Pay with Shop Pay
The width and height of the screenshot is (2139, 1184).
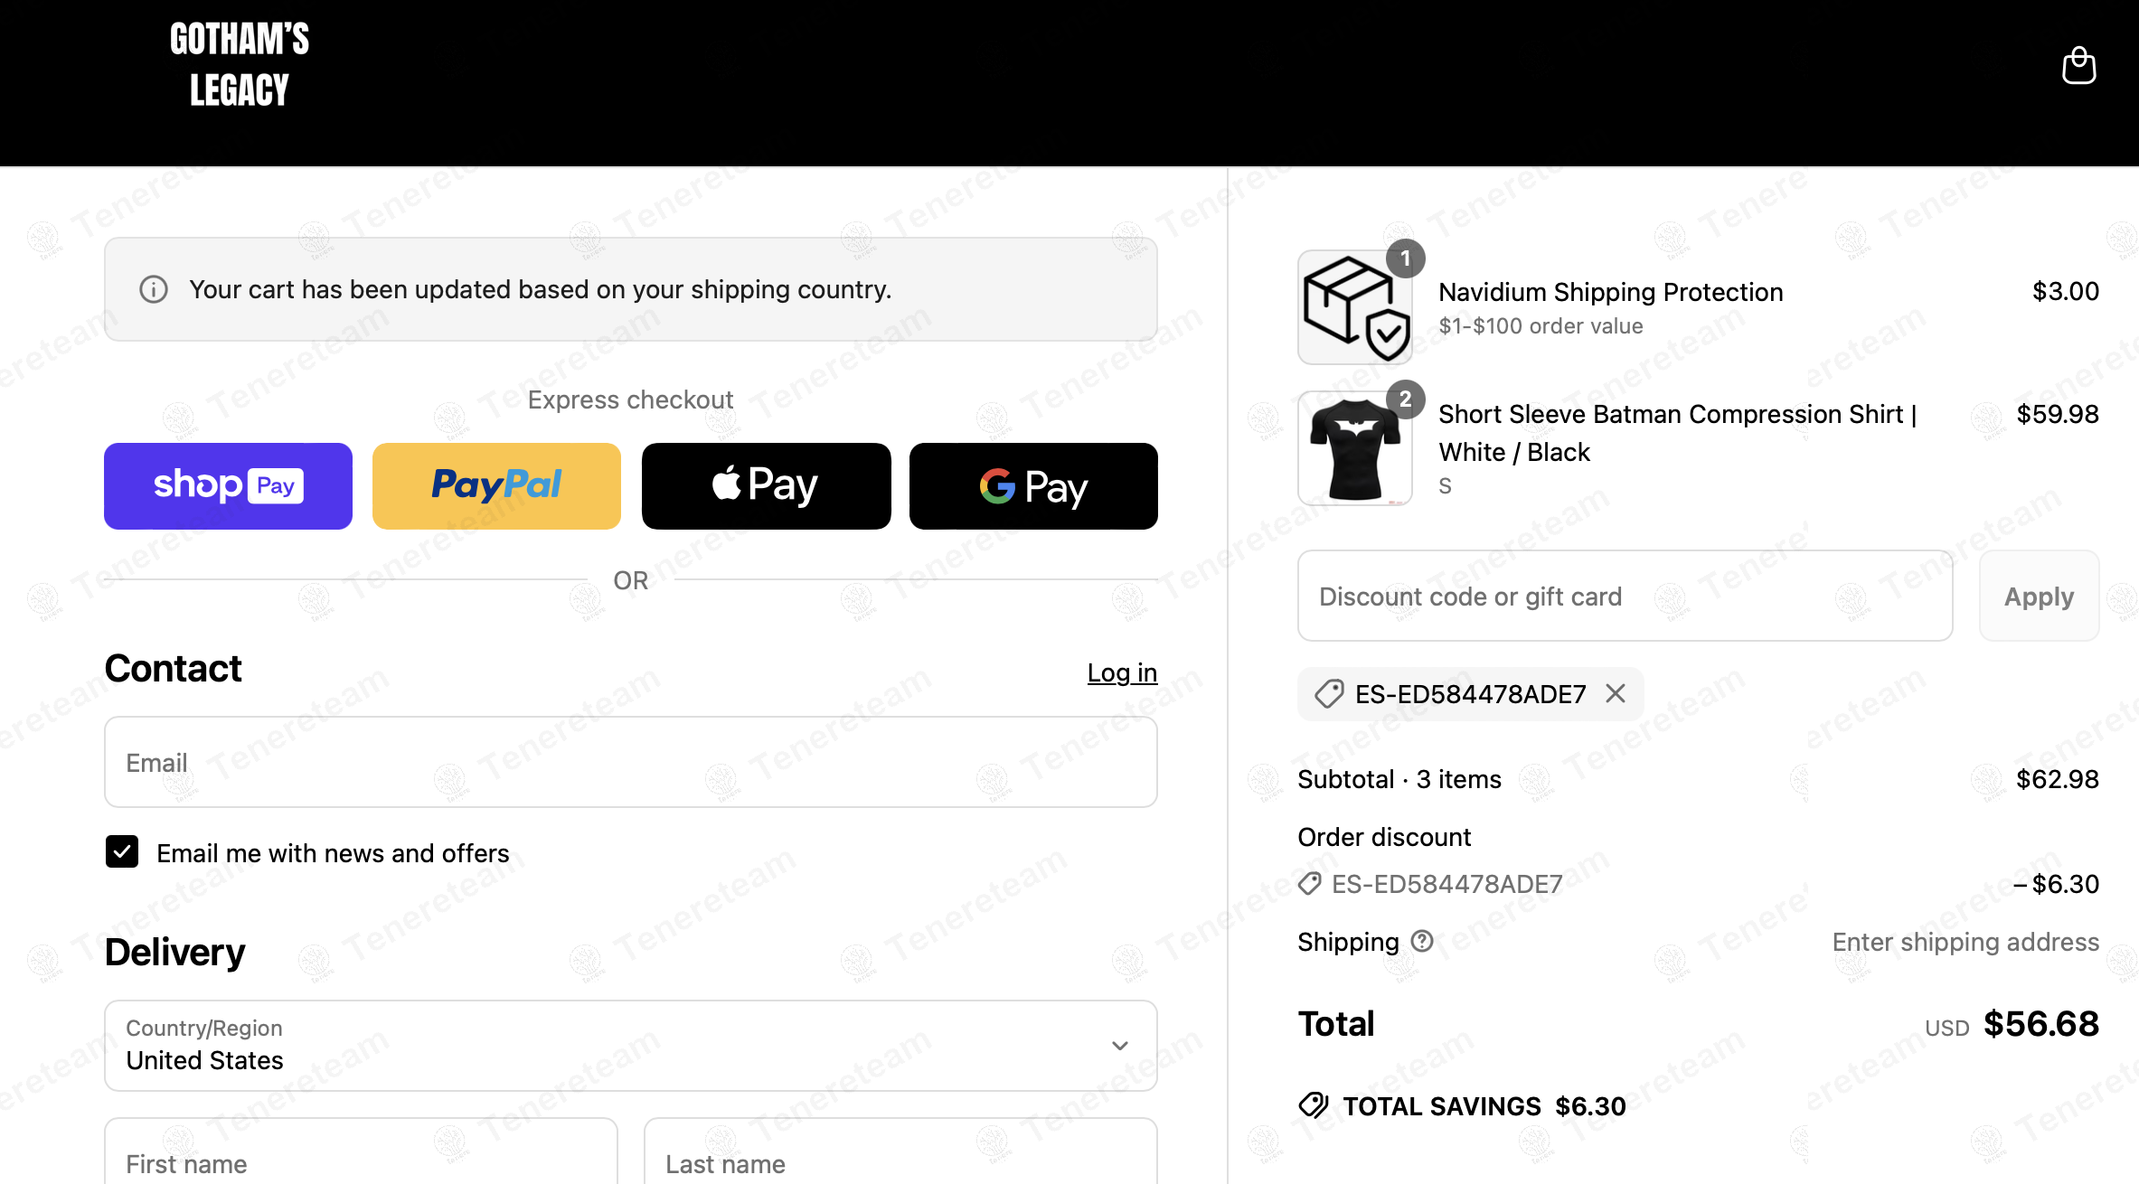point(228,486)
